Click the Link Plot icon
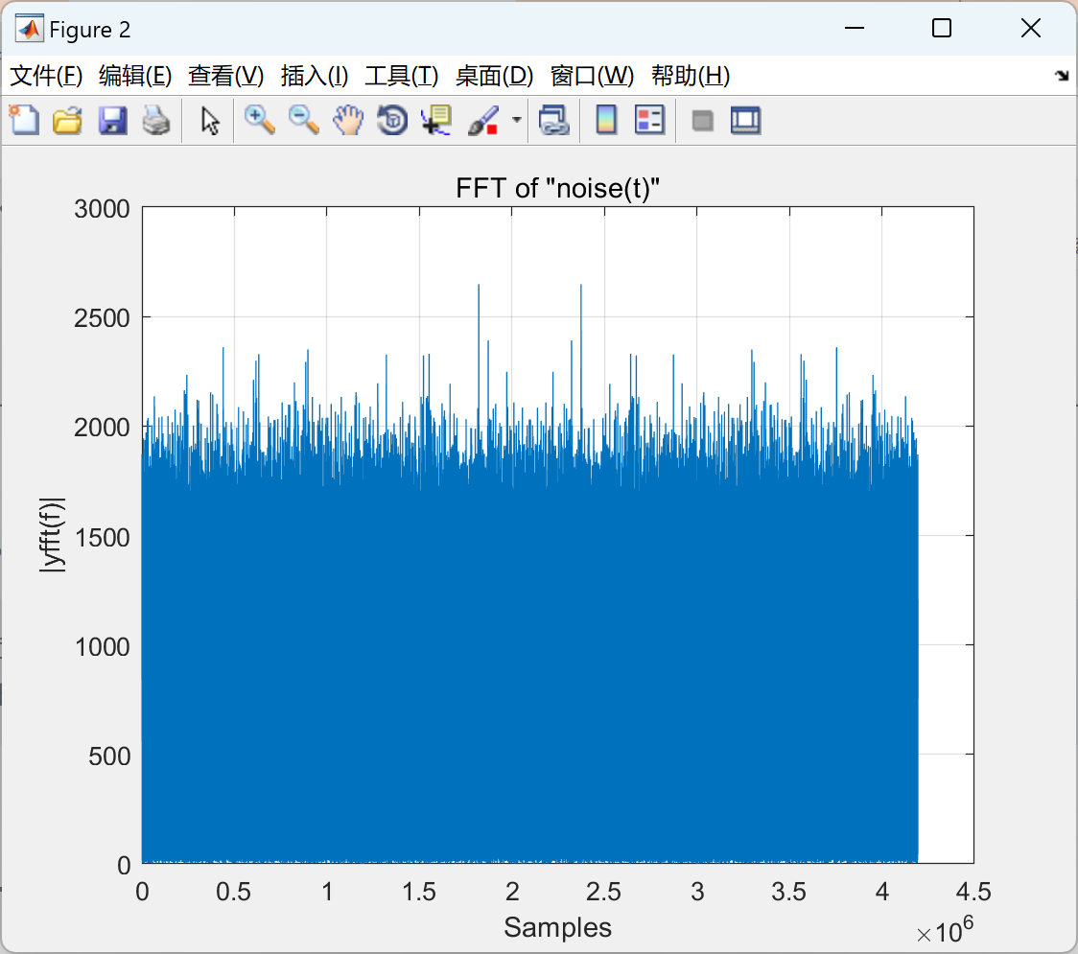1078x954 pixels. [554, 120]
